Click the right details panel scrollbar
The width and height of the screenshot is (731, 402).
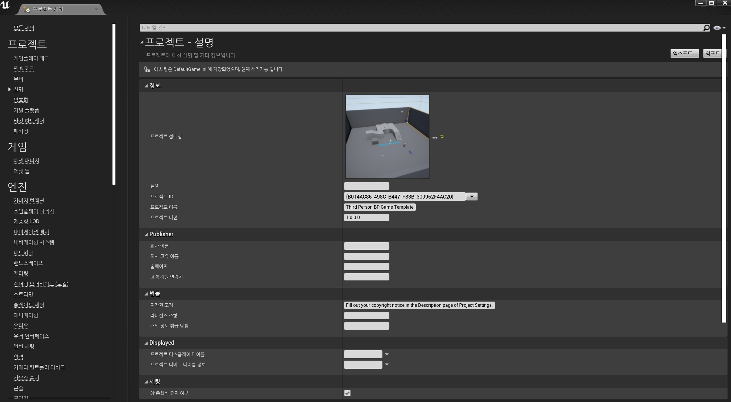[724, 178]
